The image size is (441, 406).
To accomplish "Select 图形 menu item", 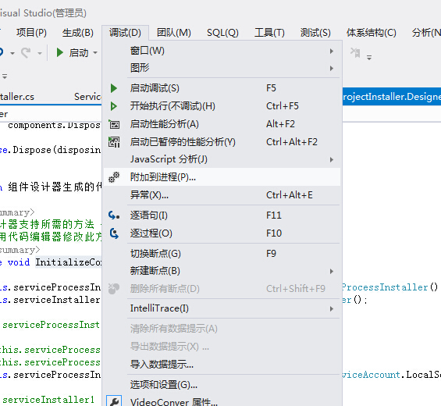I will coord(222,68).
